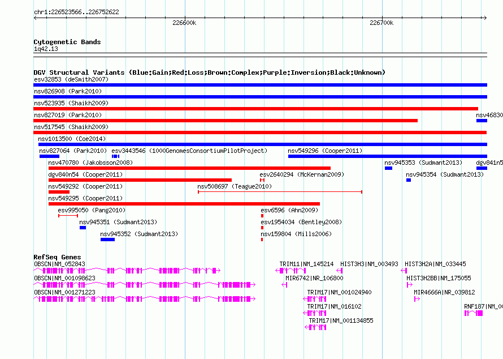Click the OBSCN|NM_052843 gene label
The width and height of the screenshot is (503, 359).
[x=59, y=264]
